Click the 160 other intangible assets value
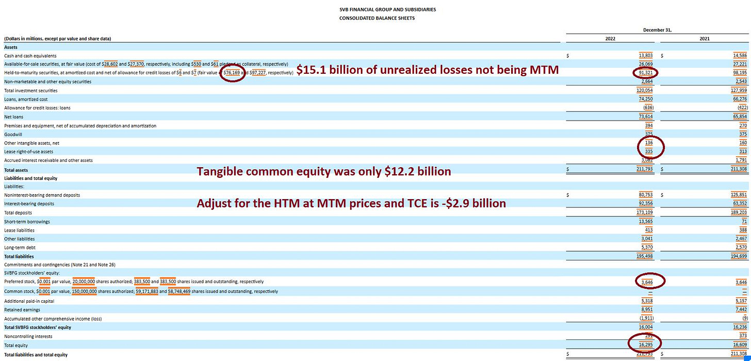This screenshot has height=361, width=751. pyautogui.click(x=743, y=143)
